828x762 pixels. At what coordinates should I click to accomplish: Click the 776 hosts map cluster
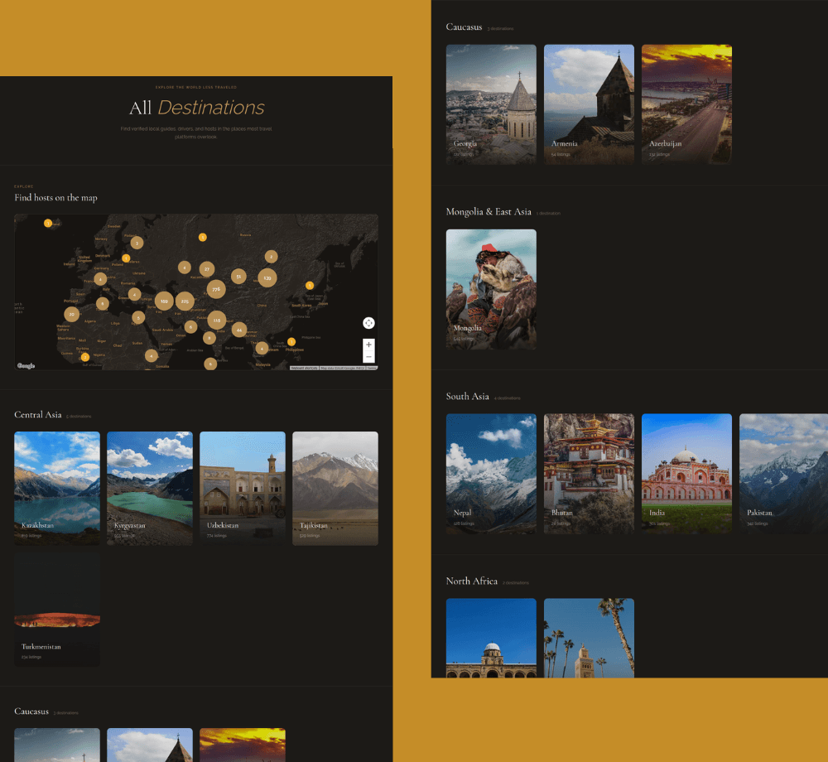(216, 289)
